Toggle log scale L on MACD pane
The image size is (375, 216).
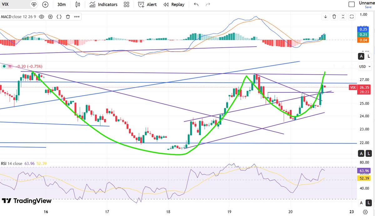tap(369, 56)
